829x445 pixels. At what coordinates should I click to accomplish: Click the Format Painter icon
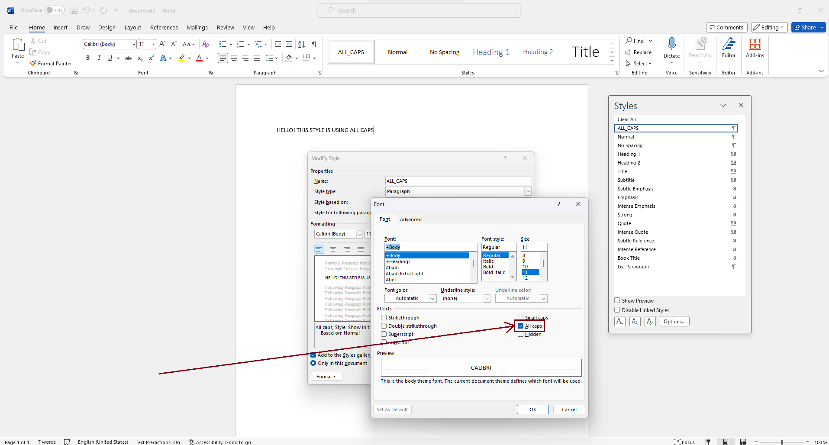click(33, 63)
